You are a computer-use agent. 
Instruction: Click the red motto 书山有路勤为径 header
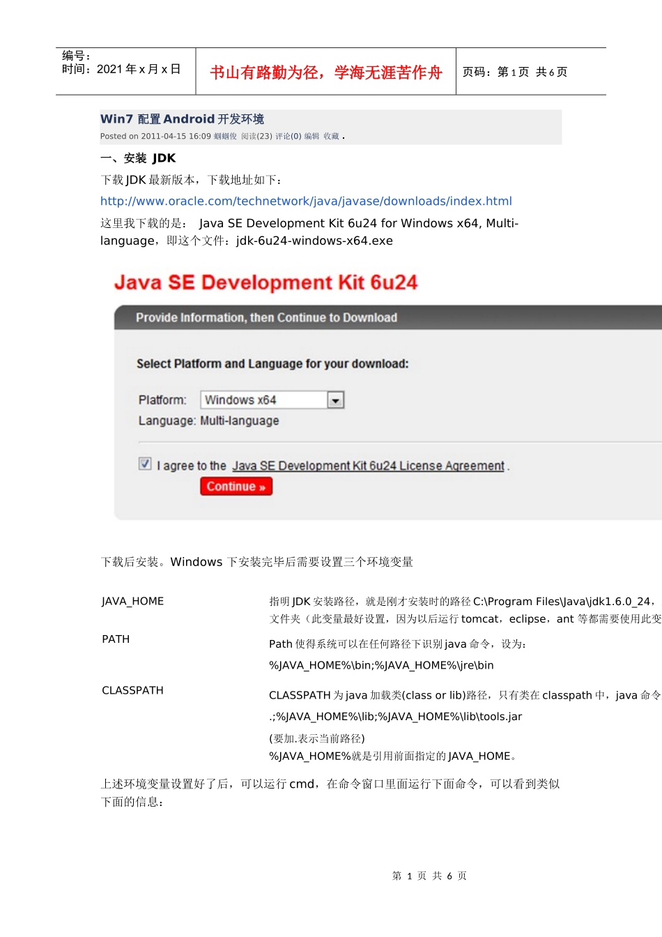pyautogui.click(x=326, y=73)
